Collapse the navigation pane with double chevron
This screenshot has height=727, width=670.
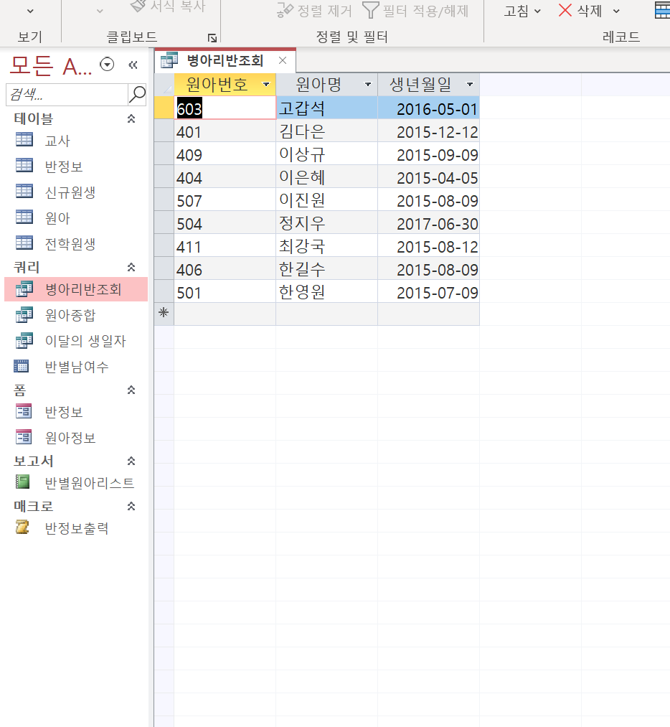point(133,65)
